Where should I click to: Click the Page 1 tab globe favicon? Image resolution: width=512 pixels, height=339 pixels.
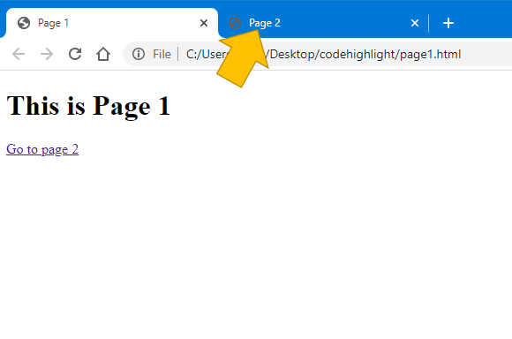[x=24, y=23]
